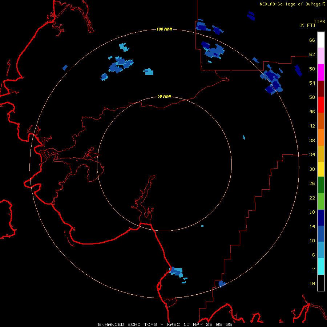This screenshot has width=327, height=327.
Task: Select the TOPS legend title
Action: coord(319,21)
